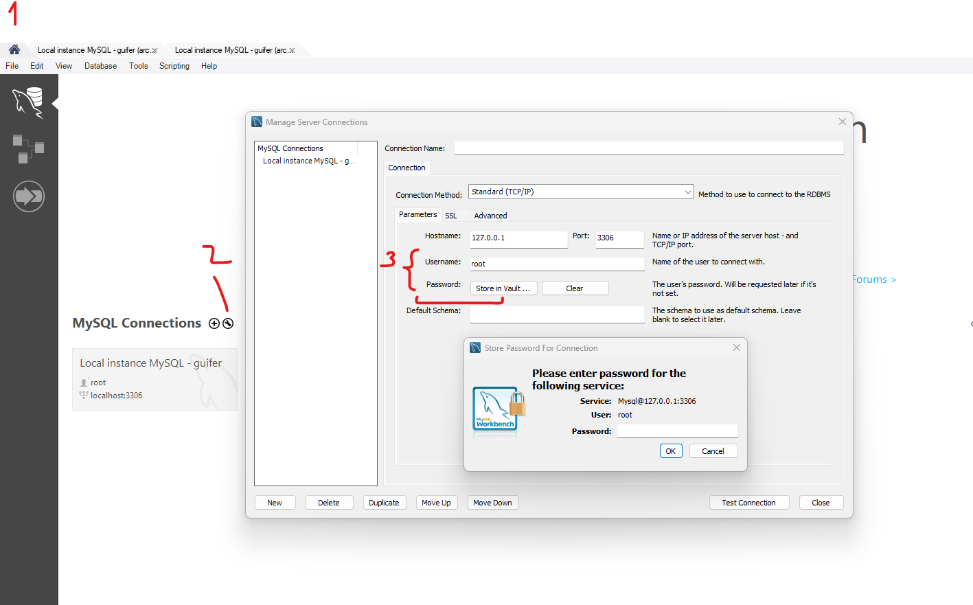Viewport: 973px width, 605px height.
Task: Add new MySQL connection plus icon
Action: coord(214,323)
